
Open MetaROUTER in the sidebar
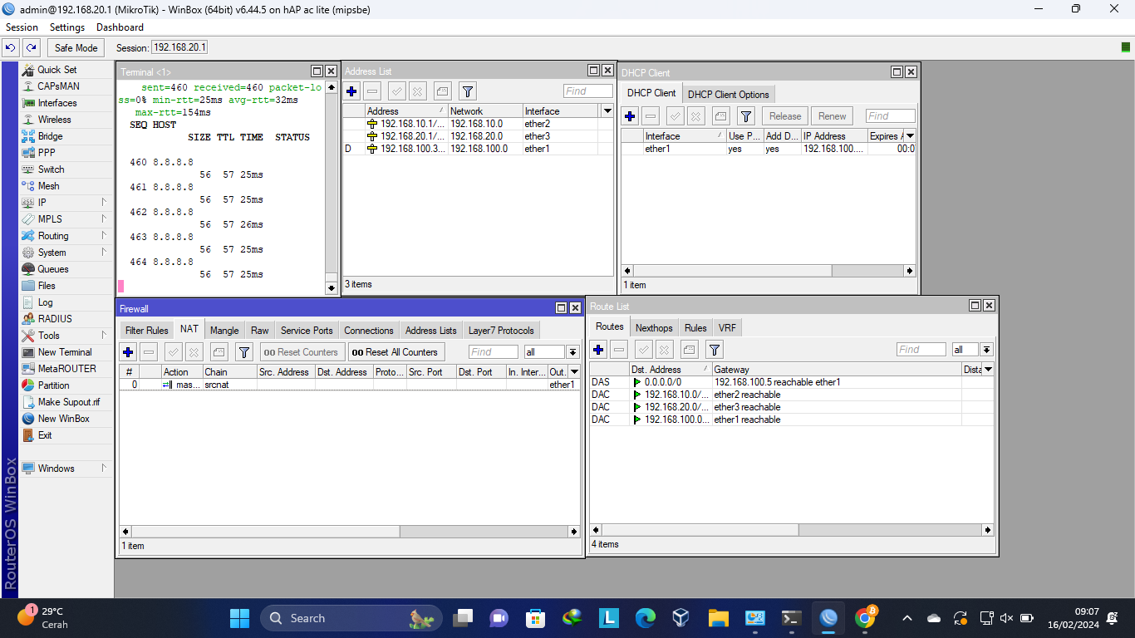[x=66, y=369]
